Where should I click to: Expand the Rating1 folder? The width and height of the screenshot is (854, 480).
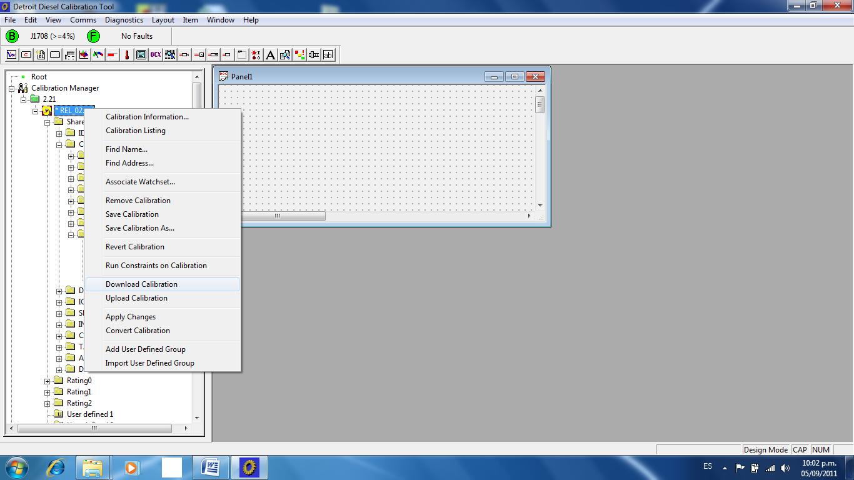[48, 392]
